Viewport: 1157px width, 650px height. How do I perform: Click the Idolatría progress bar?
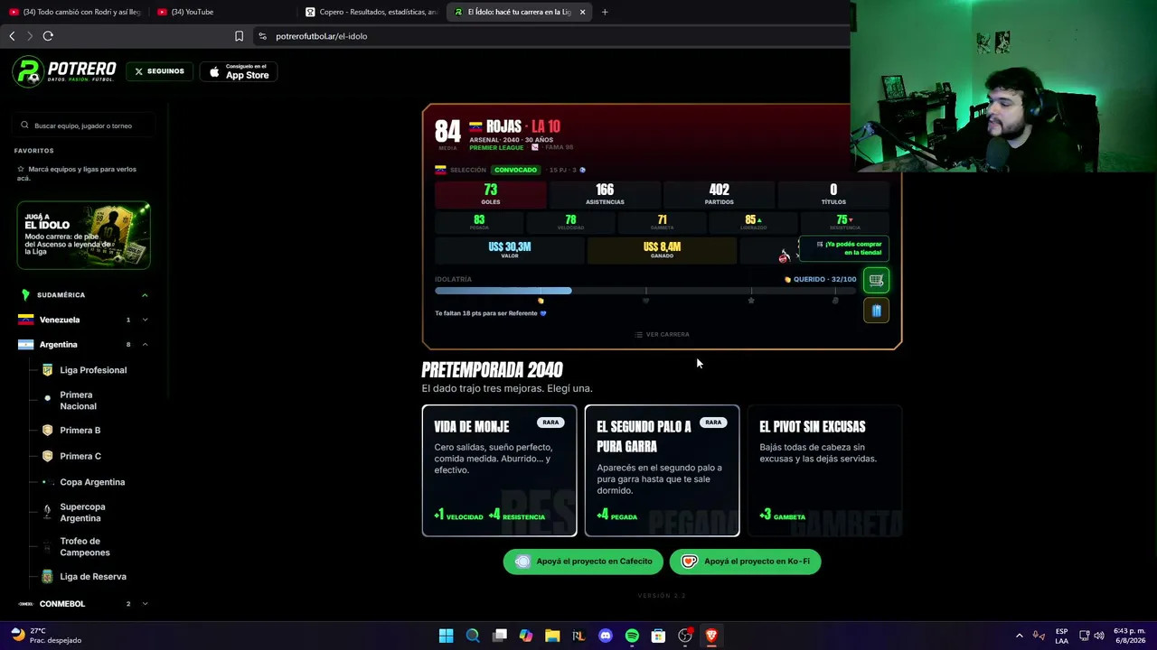click(x=645, y=291)
